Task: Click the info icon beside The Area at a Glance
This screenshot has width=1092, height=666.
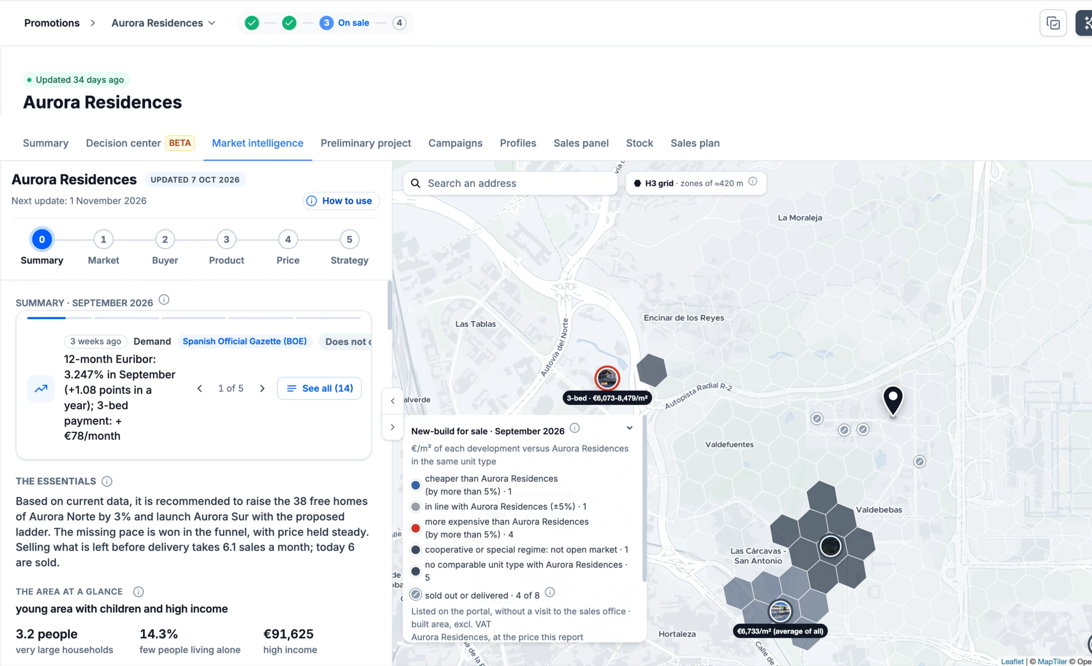Action: tap(138, 591)
